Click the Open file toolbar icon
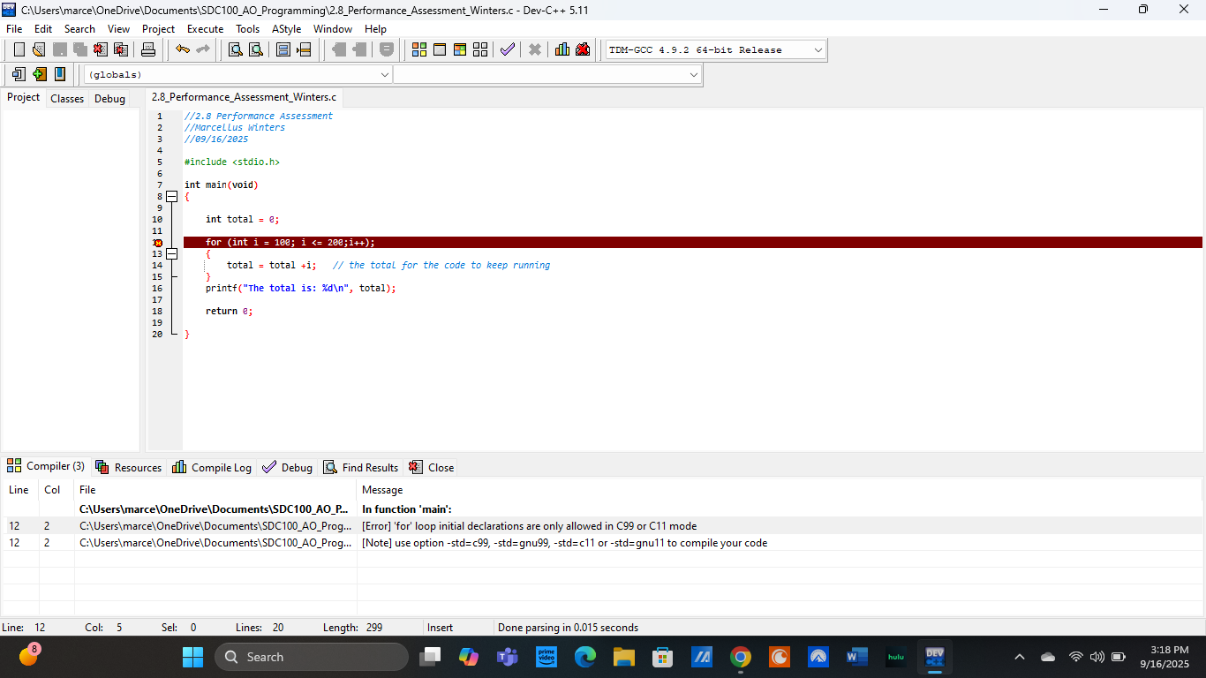The image size is (1206, 678). (39, 49)
